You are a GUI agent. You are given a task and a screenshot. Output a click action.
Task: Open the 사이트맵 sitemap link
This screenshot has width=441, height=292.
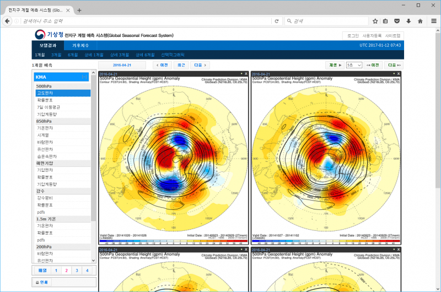click(x=392, y=36)
